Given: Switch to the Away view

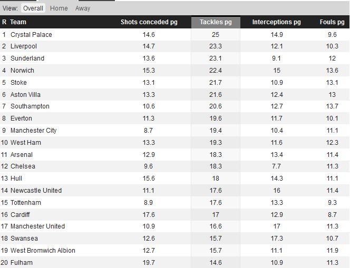Looking at the screenshot, I should tap(83, 8).
